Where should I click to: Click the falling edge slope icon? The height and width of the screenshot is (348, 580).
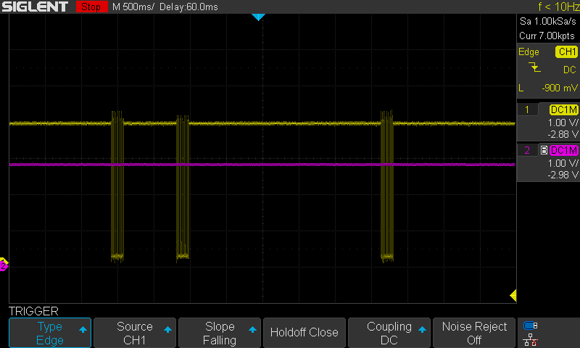(534, 67)
